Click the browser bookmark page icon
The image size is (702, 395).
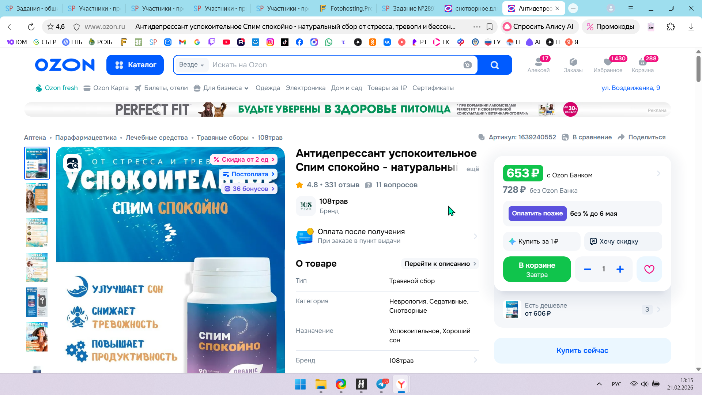[490, 27]
